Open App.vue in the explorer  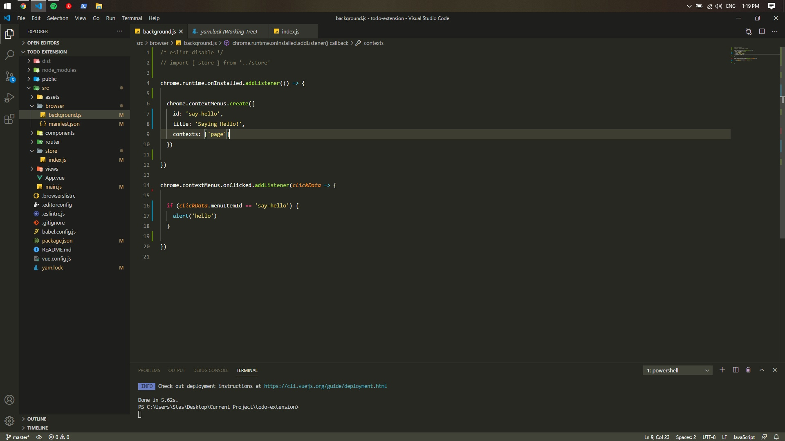click(75, 178)
